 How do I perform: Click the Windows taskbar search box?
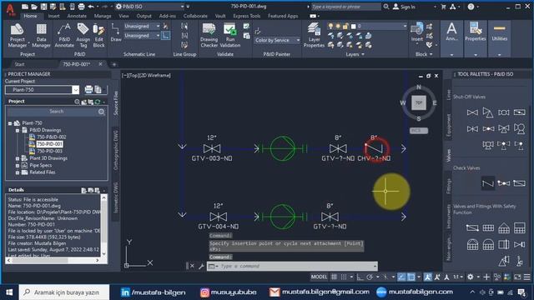[x=64, y=292]
